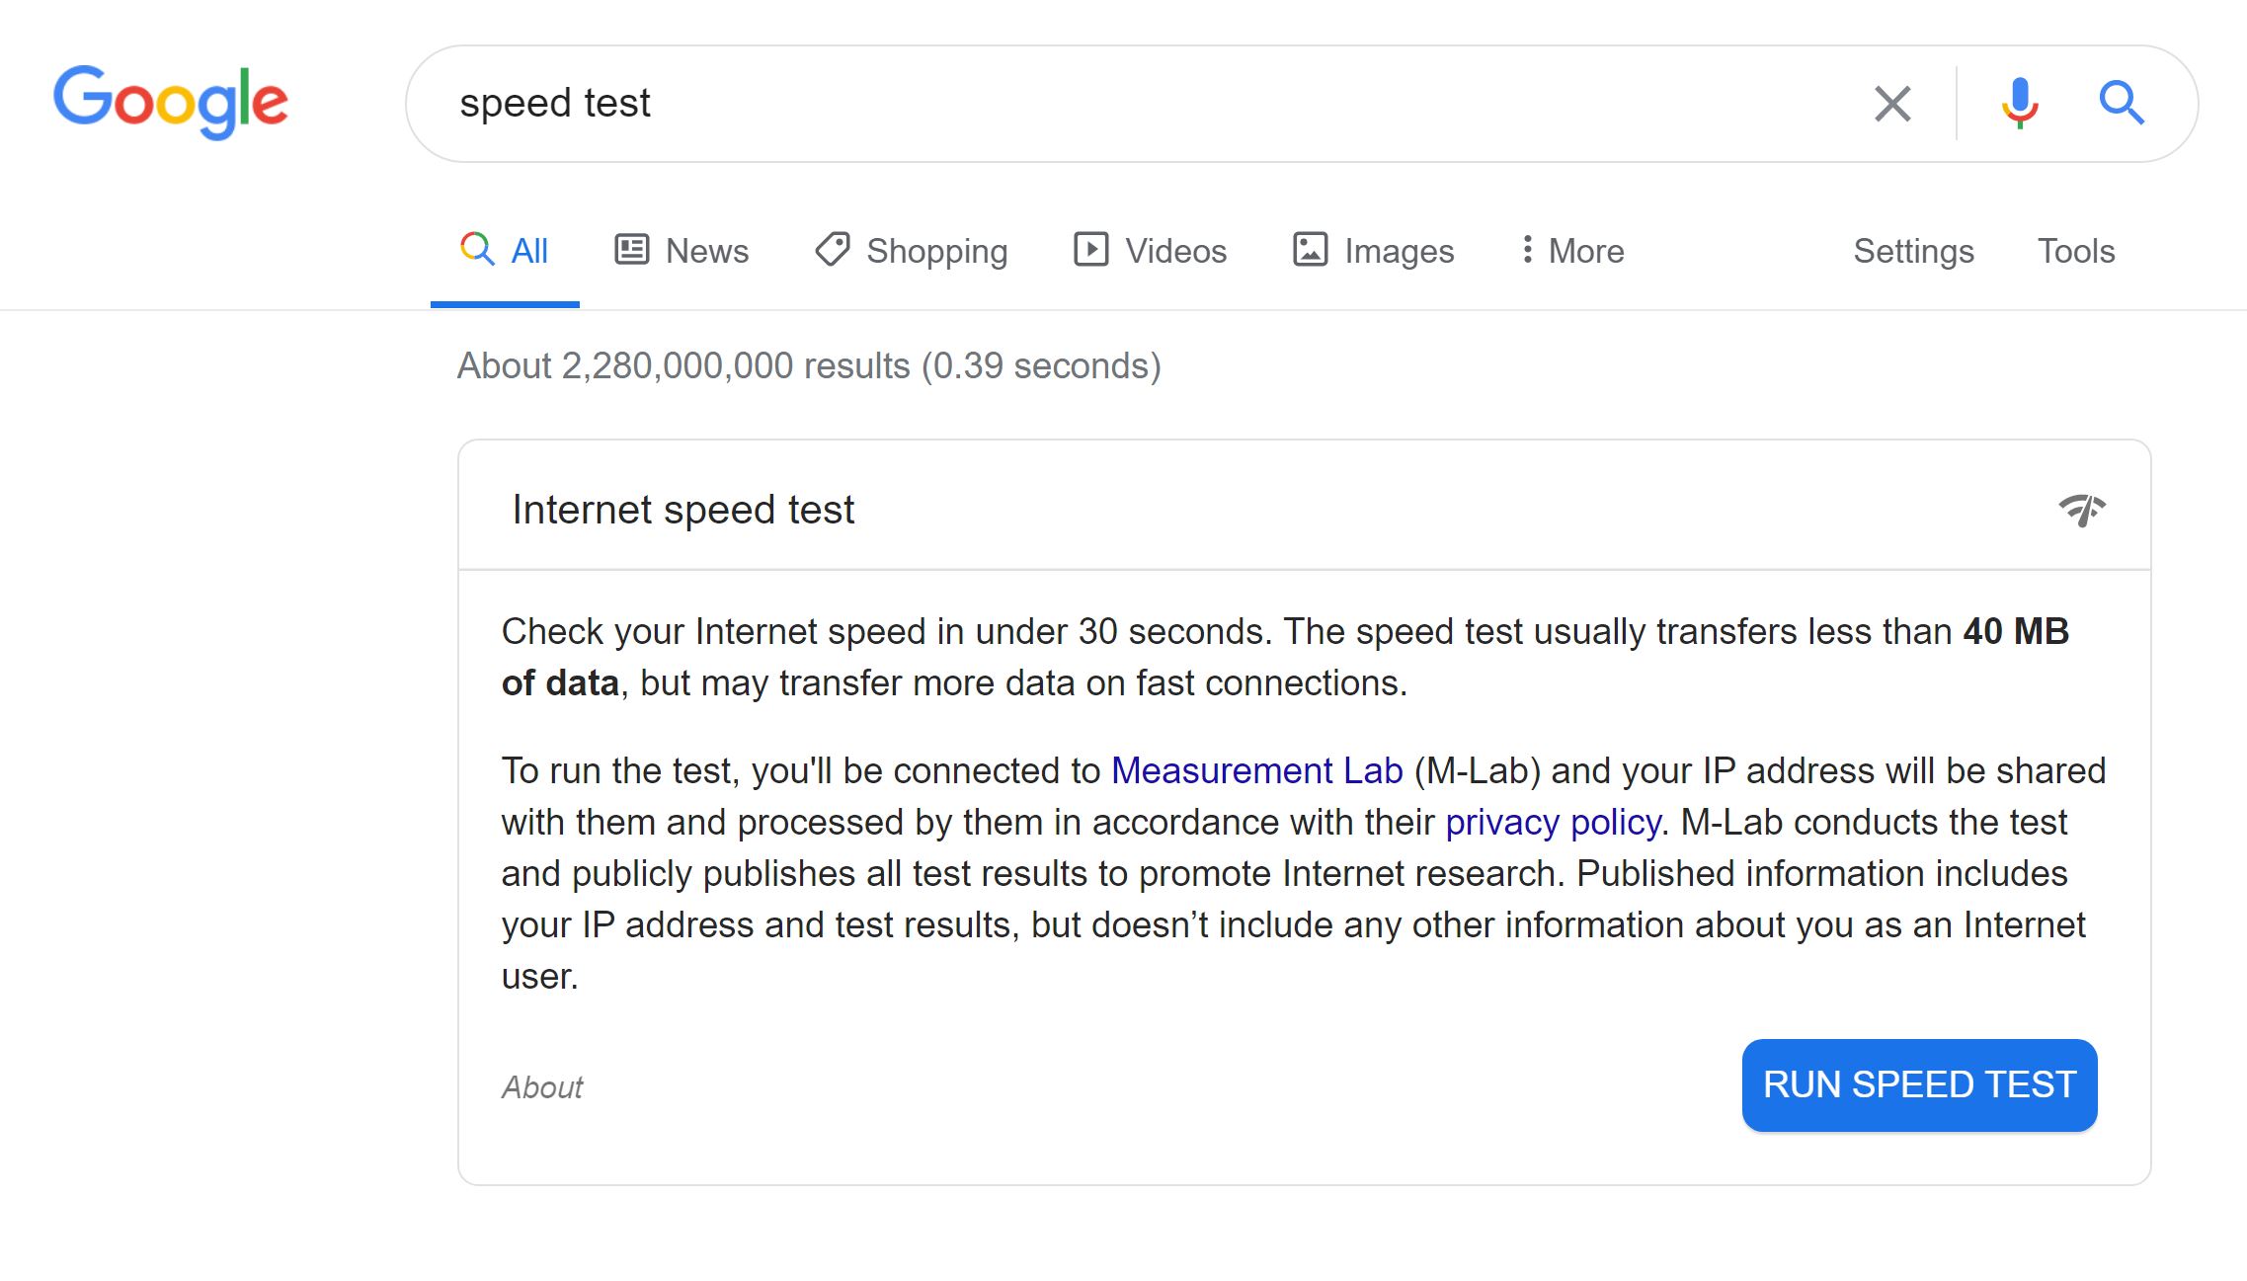
Task: Open Settings menu
Action: point(1915,252)
